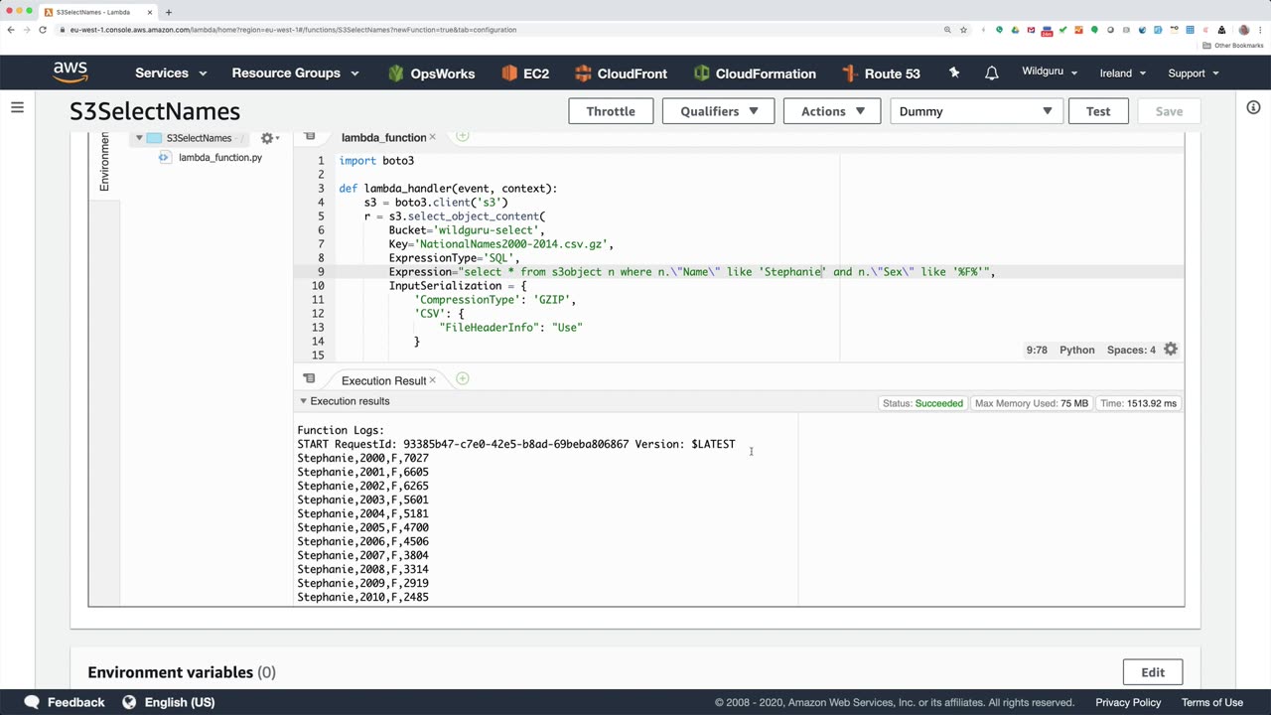1271x715 pixels.
Task: Open the info panel icon on right
Action: [1253, 107]
